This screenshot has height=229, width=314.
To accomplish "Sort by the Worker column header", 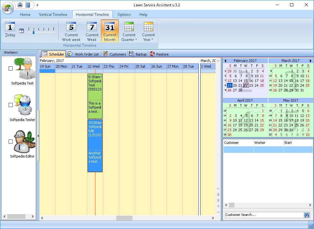I will pos(268,143).
